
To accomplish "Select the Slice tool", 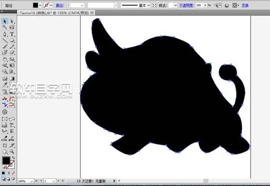I will [12, 146].
